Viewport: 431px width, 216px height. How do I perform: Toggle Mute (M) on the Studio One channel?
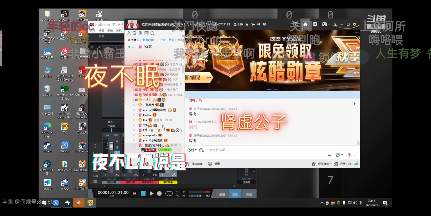point(117,142)
